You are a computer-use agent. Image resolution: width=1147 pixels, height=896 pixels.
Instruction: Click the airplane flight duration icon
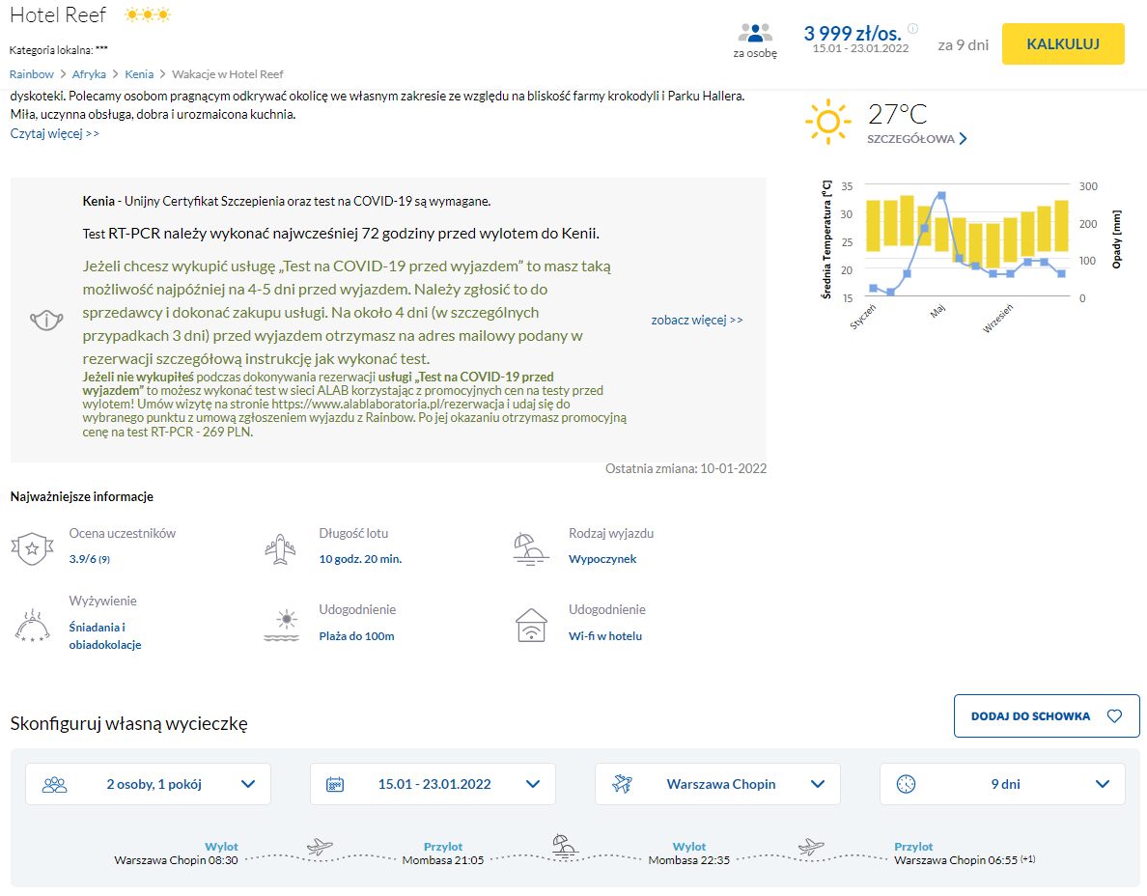point(280,547)
